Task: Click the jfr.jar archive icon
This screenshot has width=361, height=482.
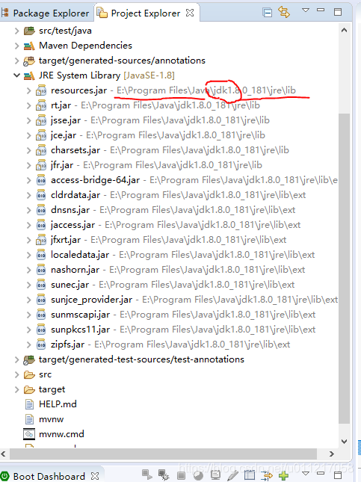Action: pyautogui.click(x=41, y=165)
